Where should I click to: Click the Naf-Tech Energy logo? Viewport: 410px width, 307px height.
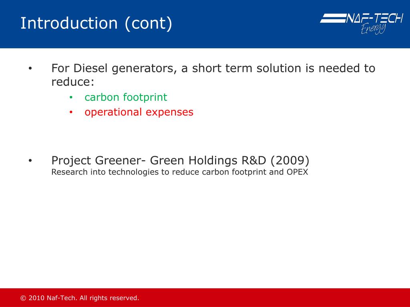tap(362, 24)
